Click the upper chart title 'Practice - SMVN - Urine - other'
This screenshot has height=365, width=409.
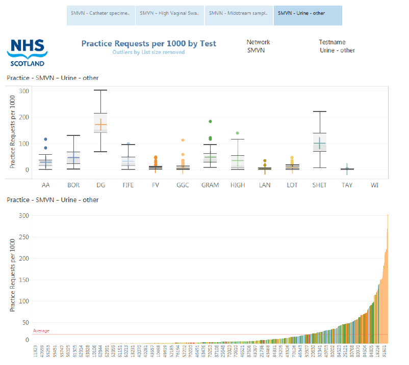coord(53,78)
